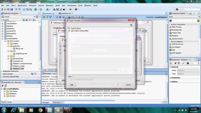The width and height of the screenshot is (201, 113).
Task: Switch to Source tab in Structure panel
Action: (x=3, y=102)
